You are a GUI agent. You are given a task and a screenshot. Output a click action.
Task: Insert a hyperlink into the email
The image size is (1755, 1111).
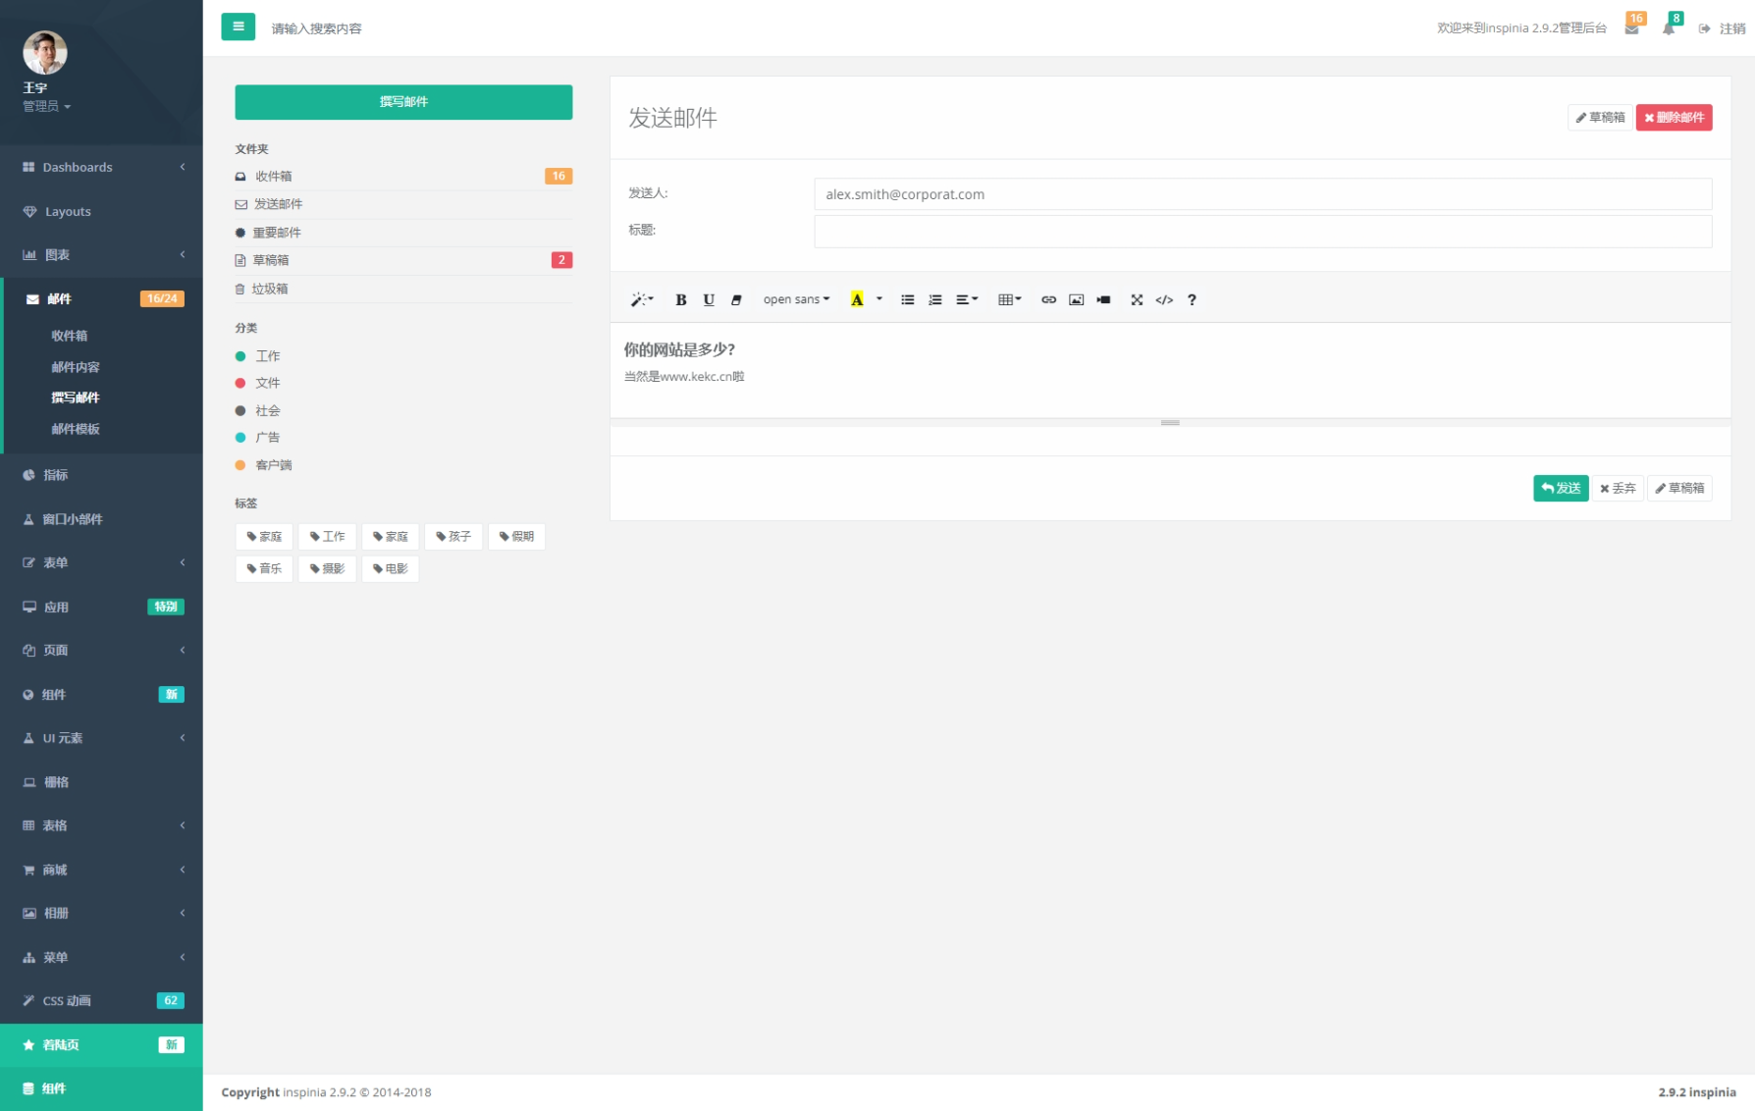tap(1047, 299)
